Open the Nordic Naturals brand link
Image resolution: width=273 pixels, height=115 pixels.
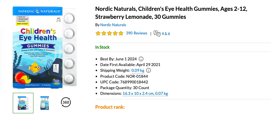pos(113,25)
